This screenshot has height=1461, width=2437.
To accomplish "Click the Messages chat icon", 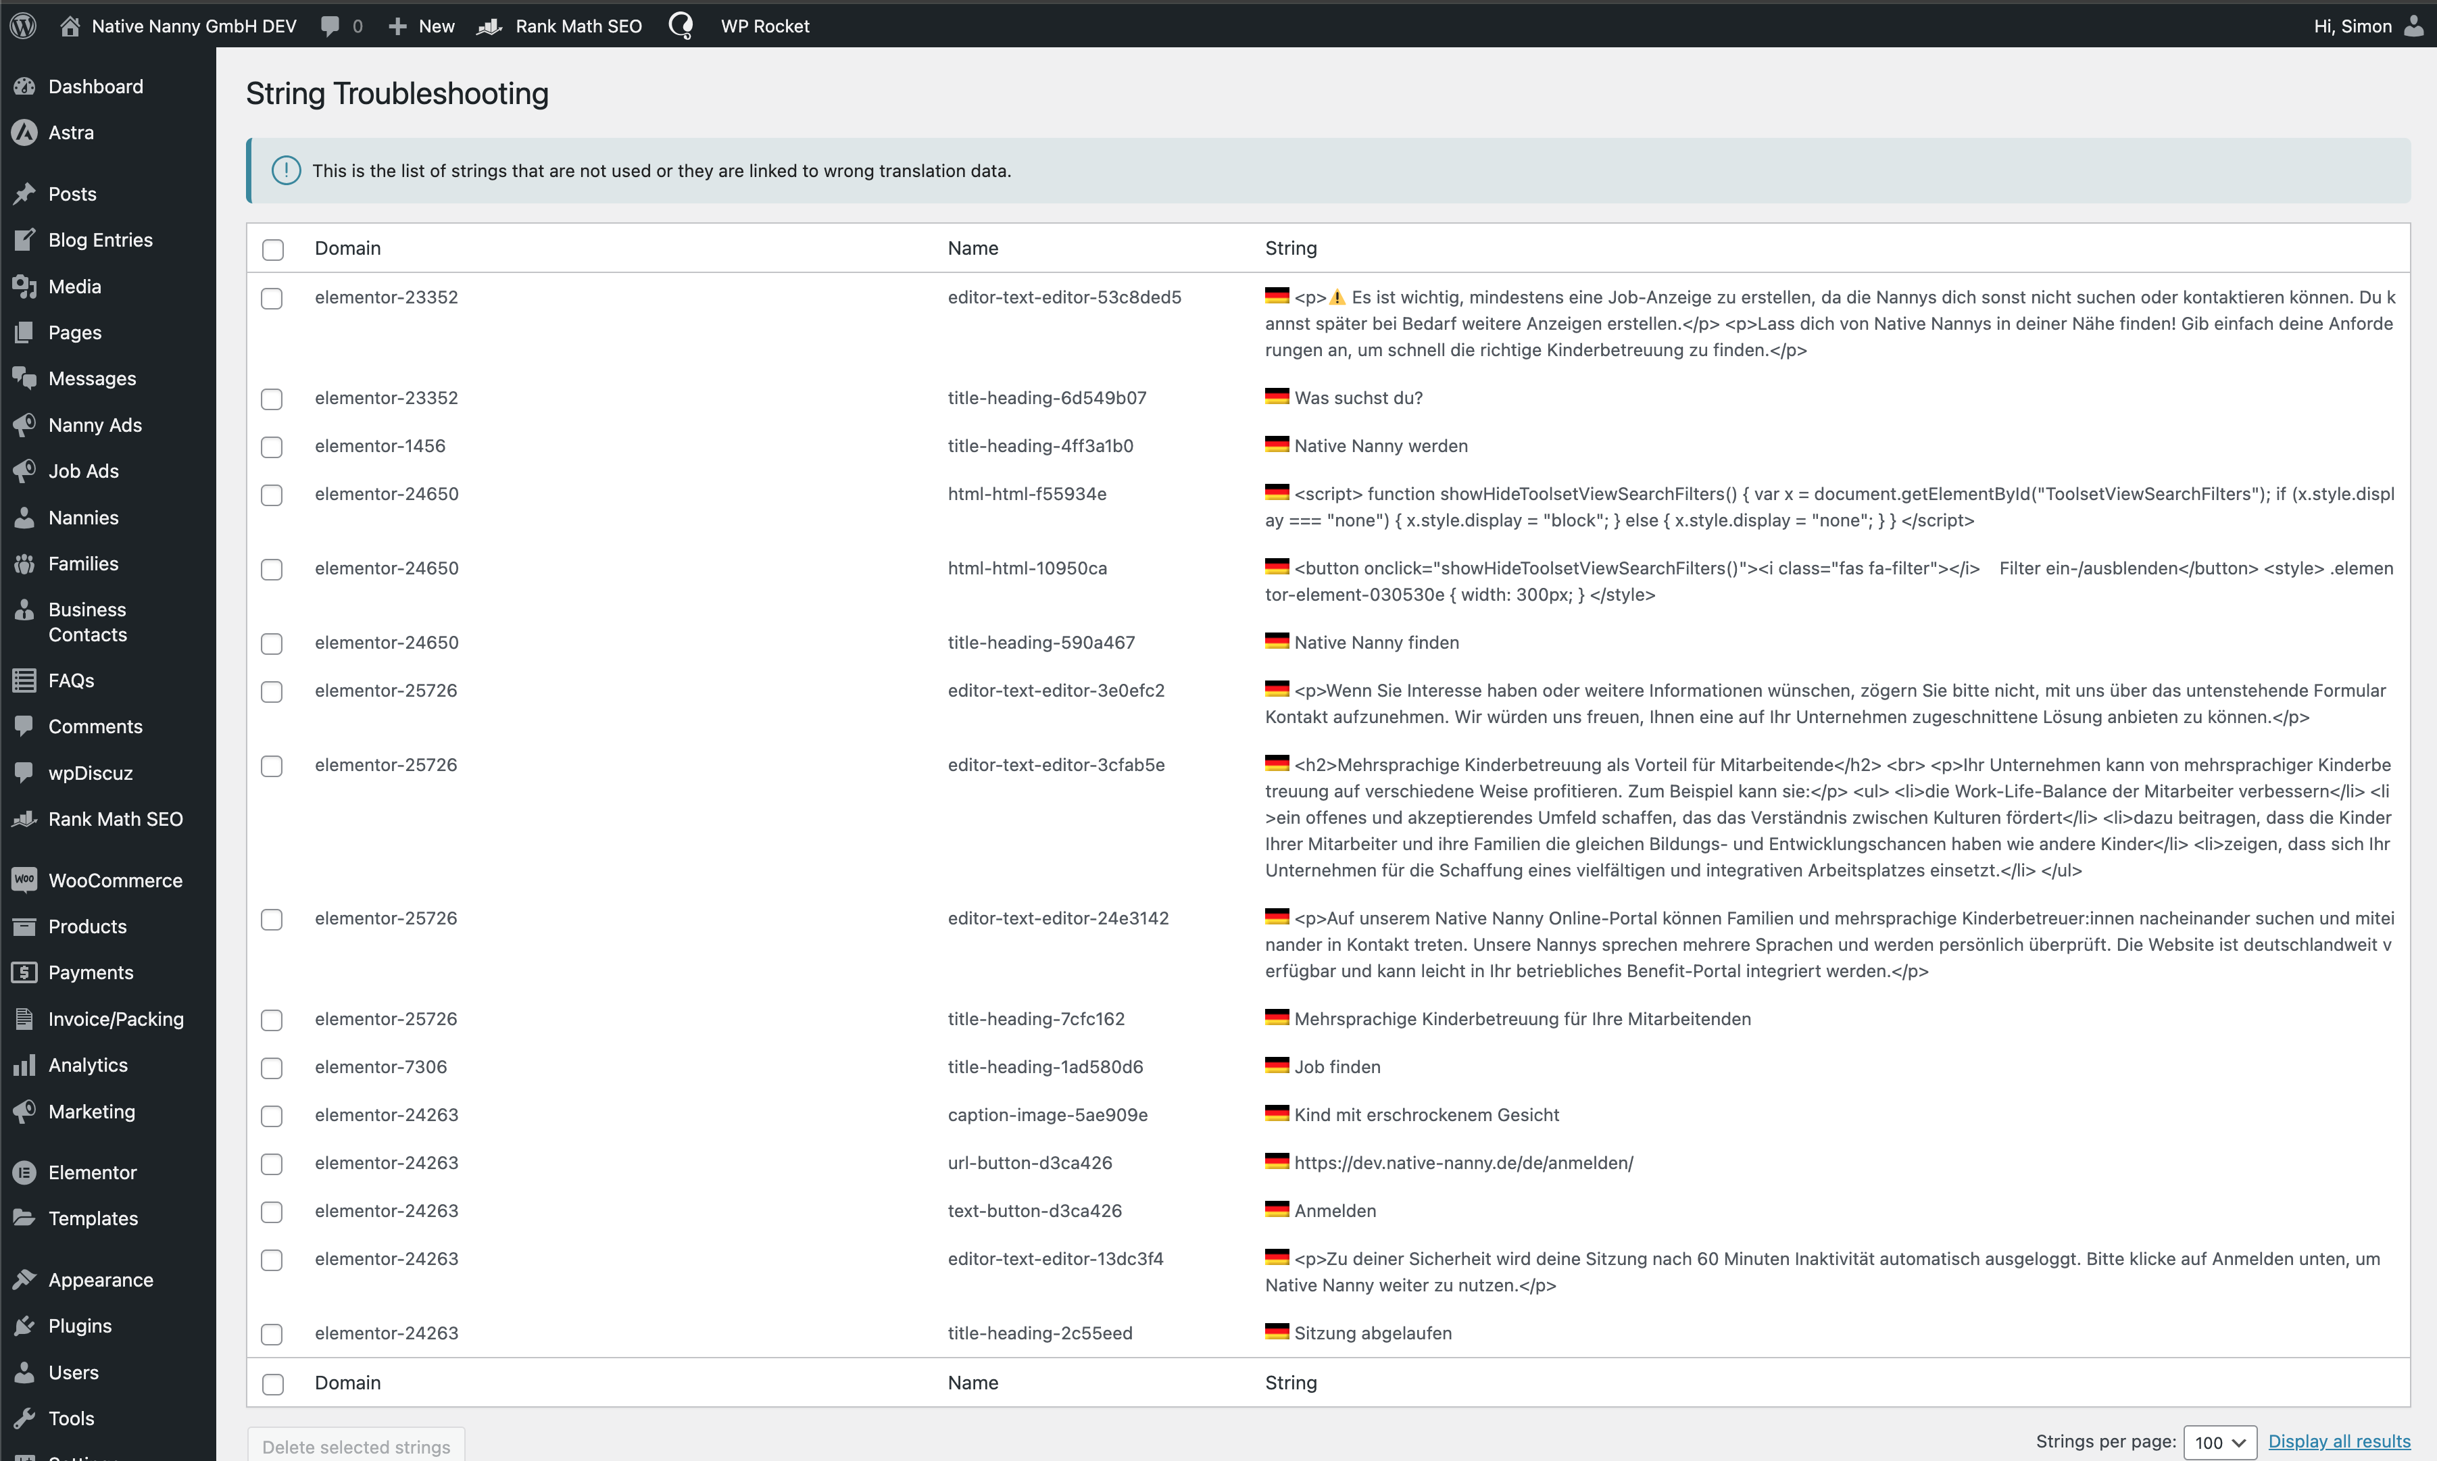I will click(24, 378).
